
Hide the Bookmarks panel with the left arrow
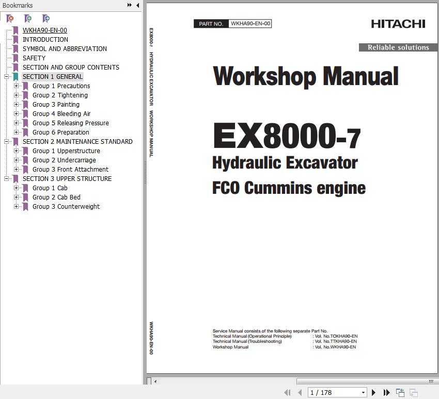point(137,5)
